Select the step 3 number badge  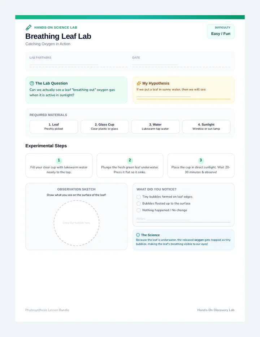[201, 160]
